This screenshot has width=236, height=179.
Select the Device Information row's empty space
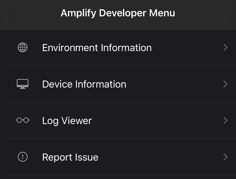[x=174, y=84]
